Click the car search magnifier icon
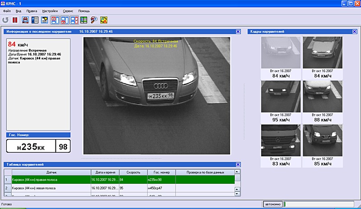The width and height of the screenshot is (361, 209). click(93, 20)
